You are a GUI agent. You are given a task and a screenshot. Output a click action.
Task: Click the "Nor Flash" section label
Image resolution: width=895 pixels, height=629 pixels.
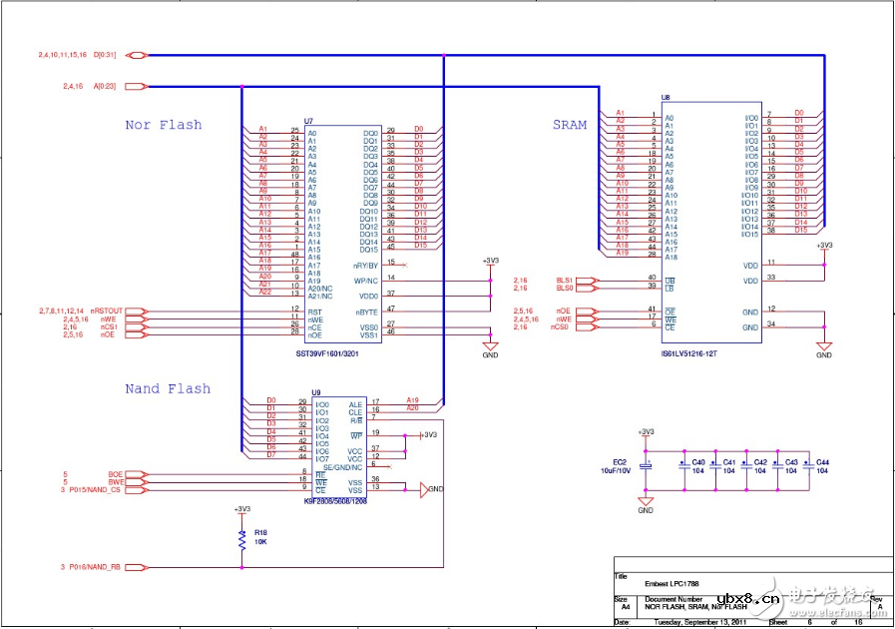click(163, 125)
